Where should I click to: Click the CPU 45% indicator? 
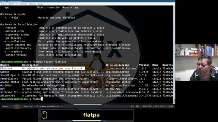click(x=159, y=106)
